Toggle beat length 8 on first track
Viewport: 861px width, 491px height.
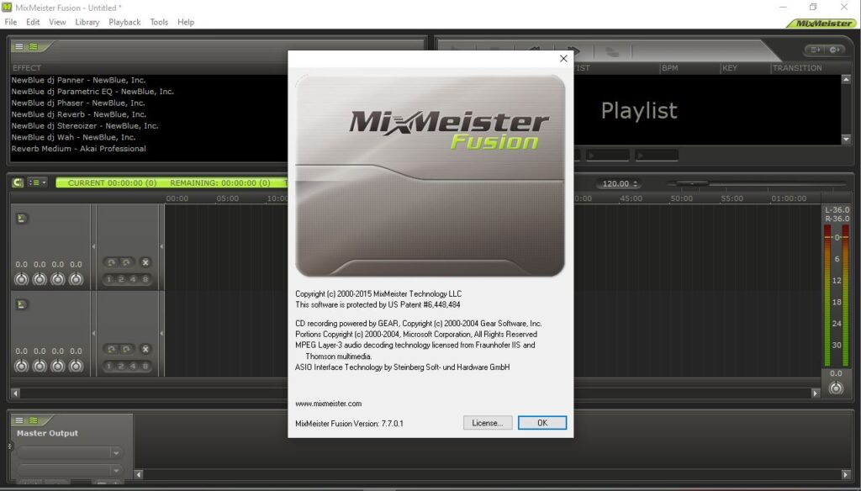coord(145,280)
